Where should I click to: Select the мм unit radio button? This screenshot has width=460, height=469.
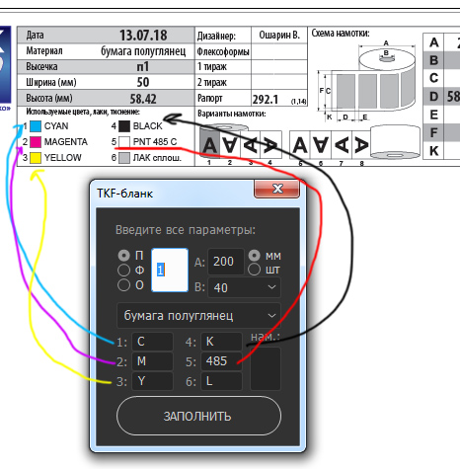tap(255, 256)
